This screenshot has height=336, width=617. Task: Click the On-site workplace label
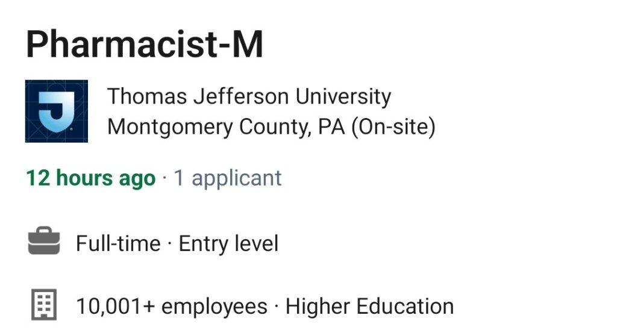point(393,127)
